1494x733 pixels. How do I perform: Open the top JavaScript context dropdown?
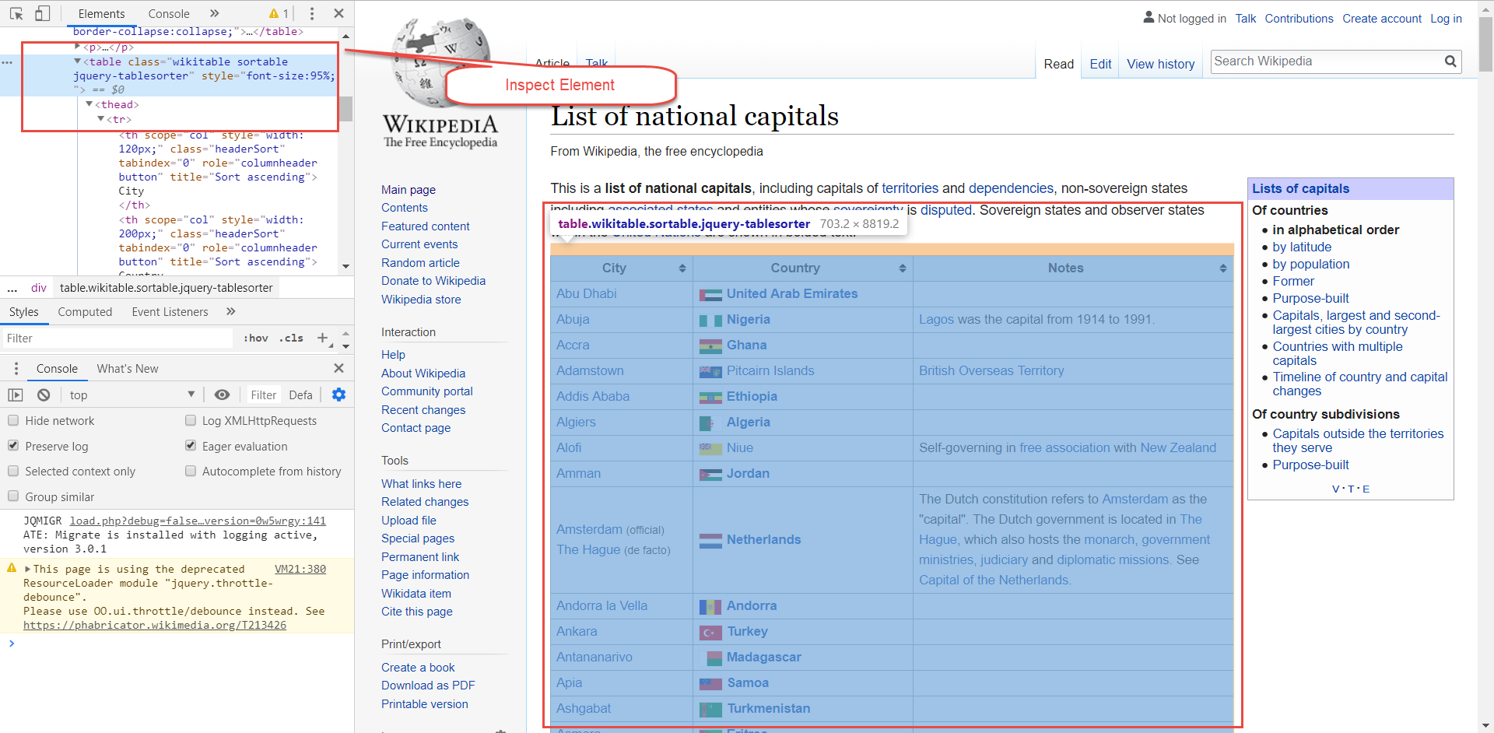pos(132,395)
